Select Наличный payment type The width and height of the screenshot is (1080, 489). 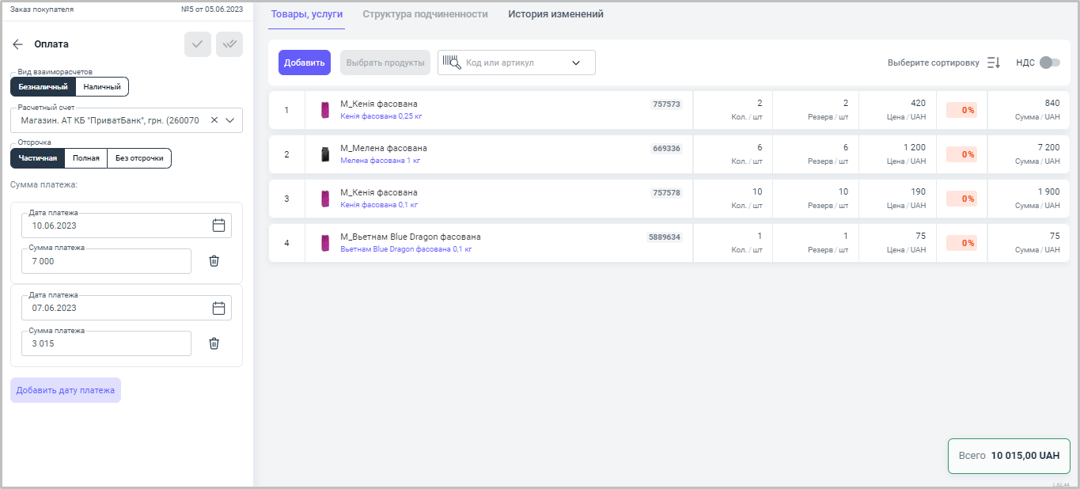coord(102,86)
